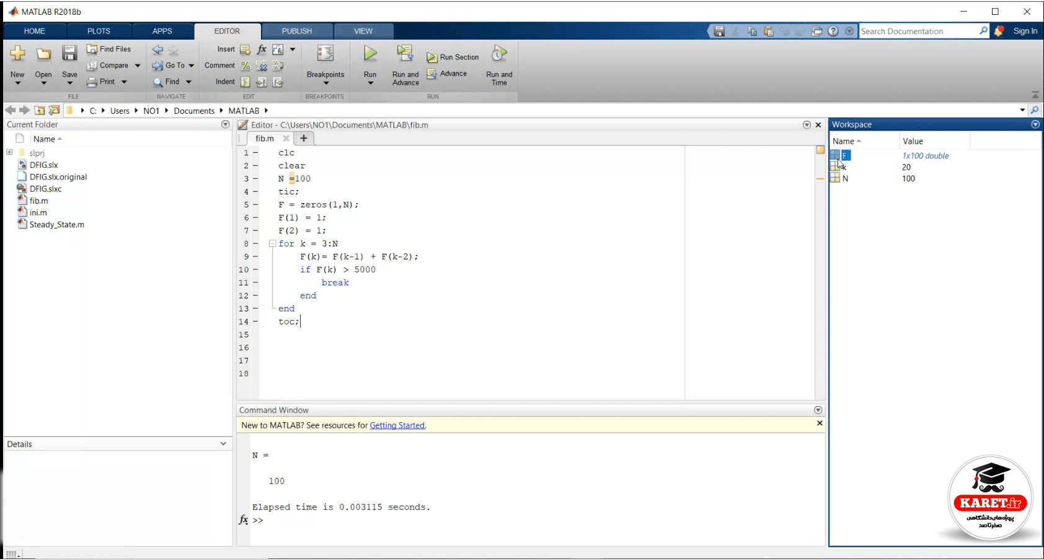Open the Save dropdown arrow
The image size is (1044, 559).
(x=69, y=83)
